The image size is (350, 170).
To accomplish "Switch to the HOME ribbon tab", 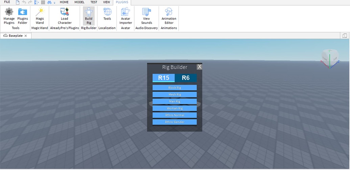I will click(x=64, y=2).
